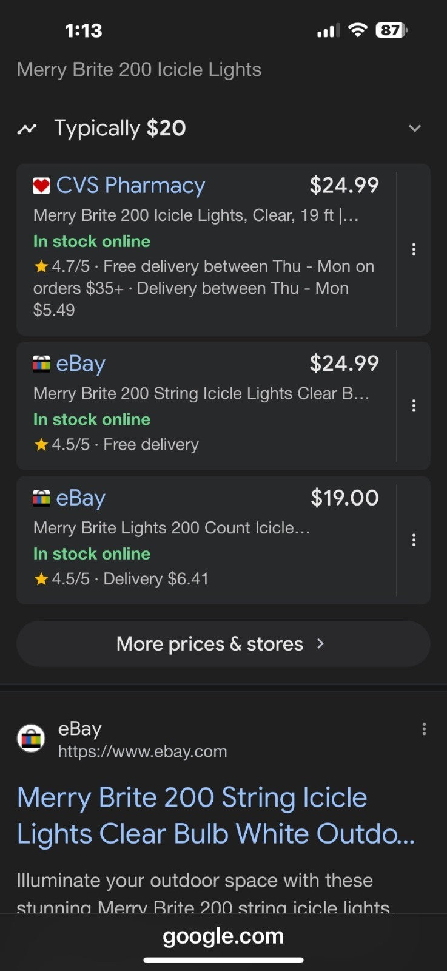Tap the eBay logo on $24.99 listing
Screen dimensions: 447x971
[x=41, y=364]
